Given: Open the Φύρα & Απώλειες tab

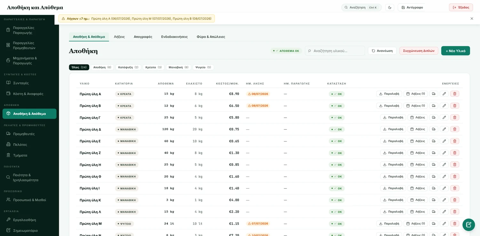Looking at the screenshot, I should click(x=211, y=37).
